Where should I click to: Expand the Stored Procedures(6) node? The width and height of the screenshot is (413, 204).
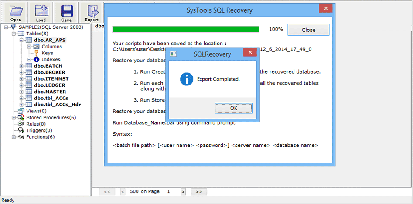(x=14, y=117)
